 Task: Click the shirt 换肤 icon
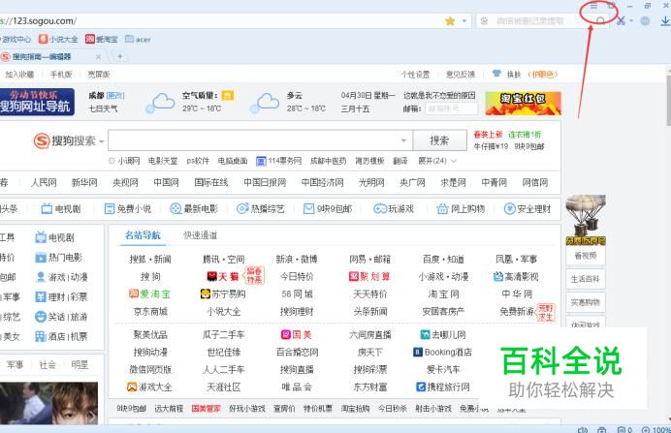pos(496,74)
